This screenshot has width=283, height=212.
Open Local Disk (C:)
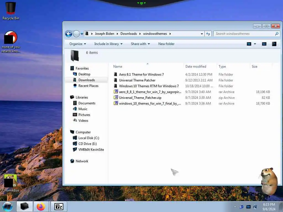click(x=89, y=138)
